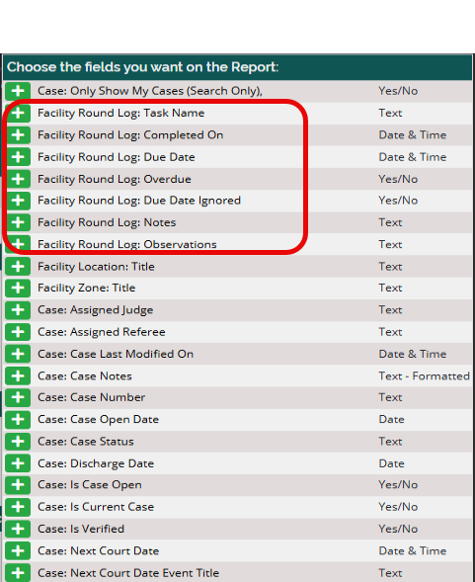The width and height of the screenshot is (475, 582).
Task: Add Case: Case Number field
Action: tap(18, 397)
